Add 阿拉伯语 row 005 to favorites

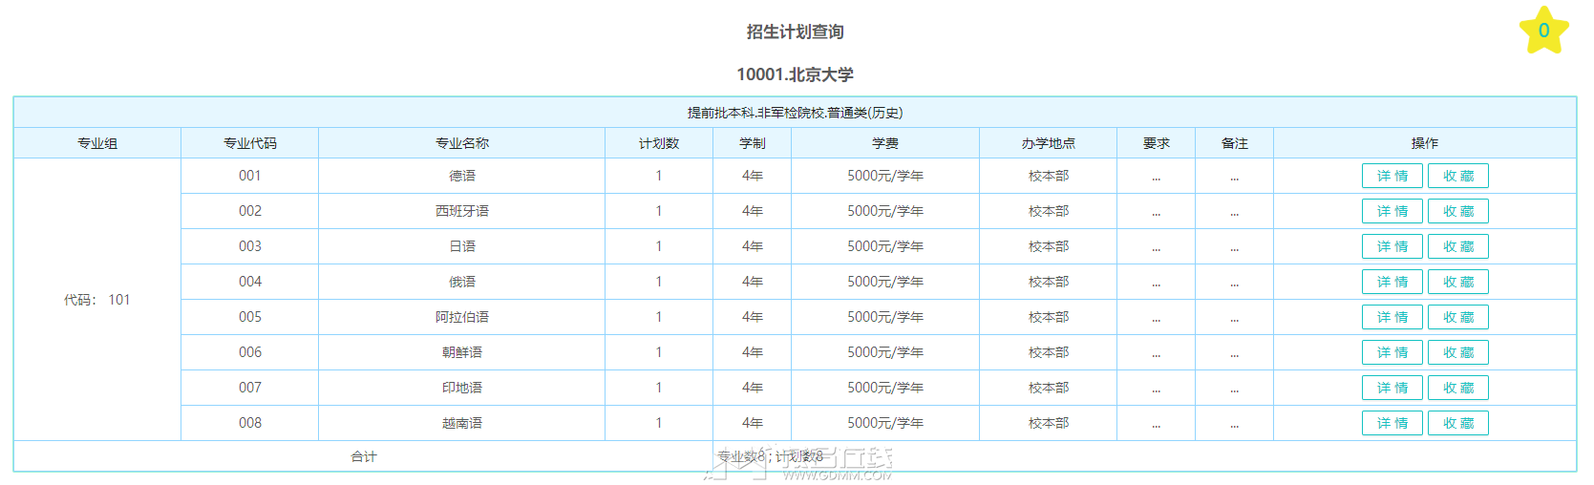1457,317
